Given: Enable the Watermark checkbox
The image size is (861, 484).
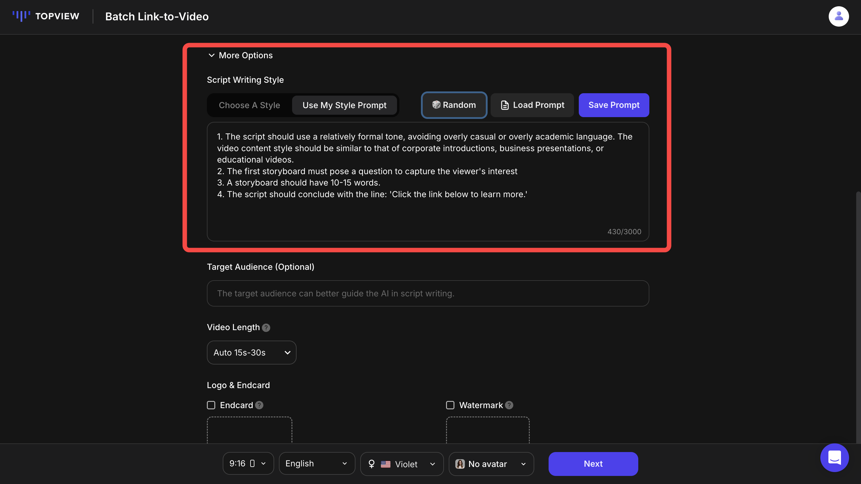Looking at the screenshot, I should coord(450,405).
